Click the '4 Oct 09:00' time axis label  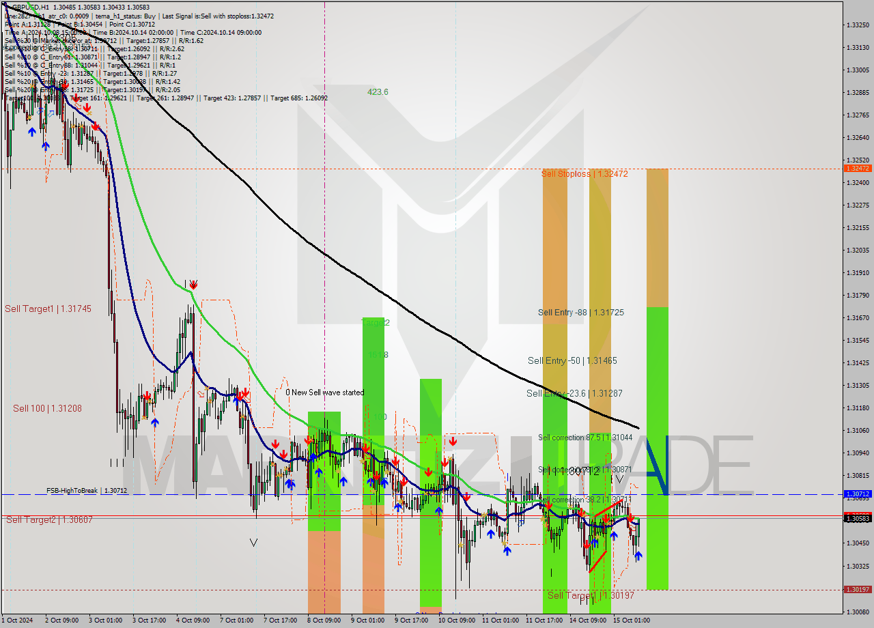click(193, 620)
